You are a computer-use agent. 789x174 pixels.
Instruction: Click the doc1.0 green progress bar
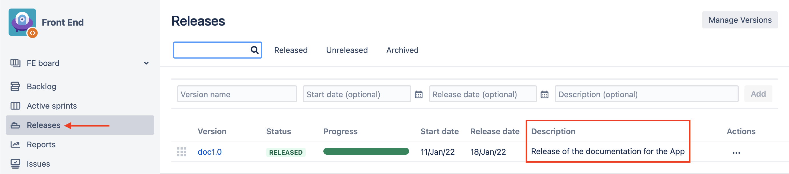point(366,152)
